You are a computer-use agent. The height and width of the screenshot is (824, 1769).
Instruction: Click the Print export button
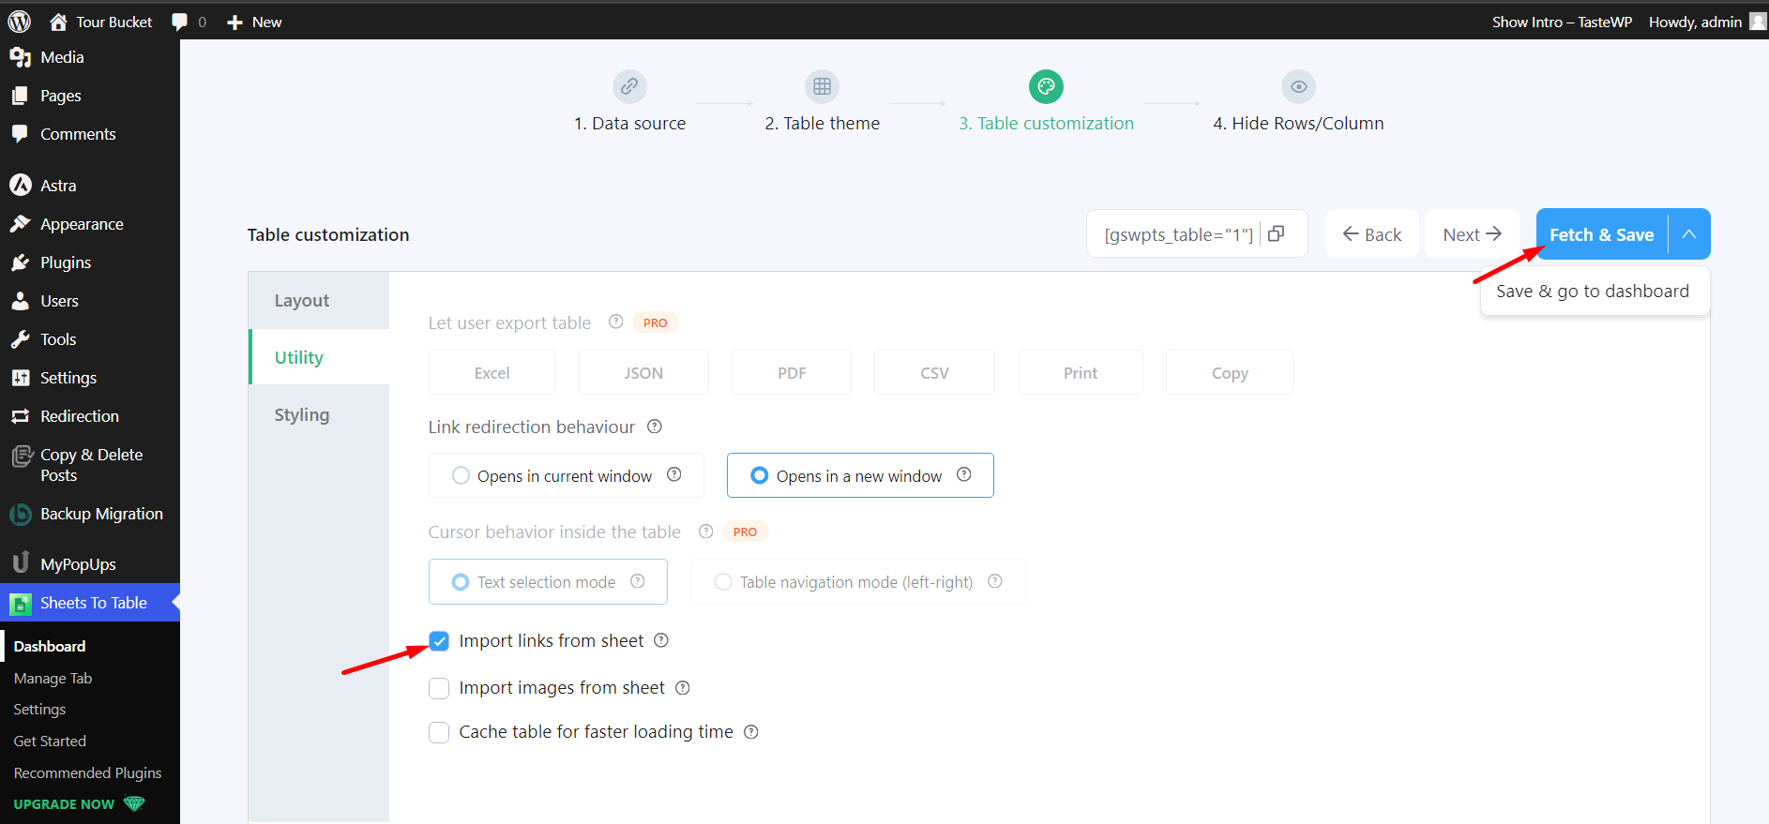point(1081,372)
